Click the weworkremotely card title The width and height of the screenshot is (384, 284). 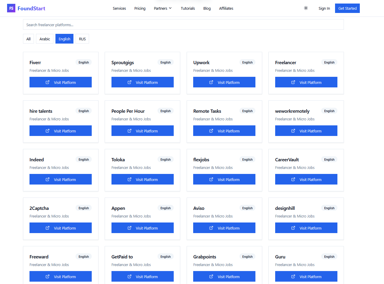(x=292, y=111)
